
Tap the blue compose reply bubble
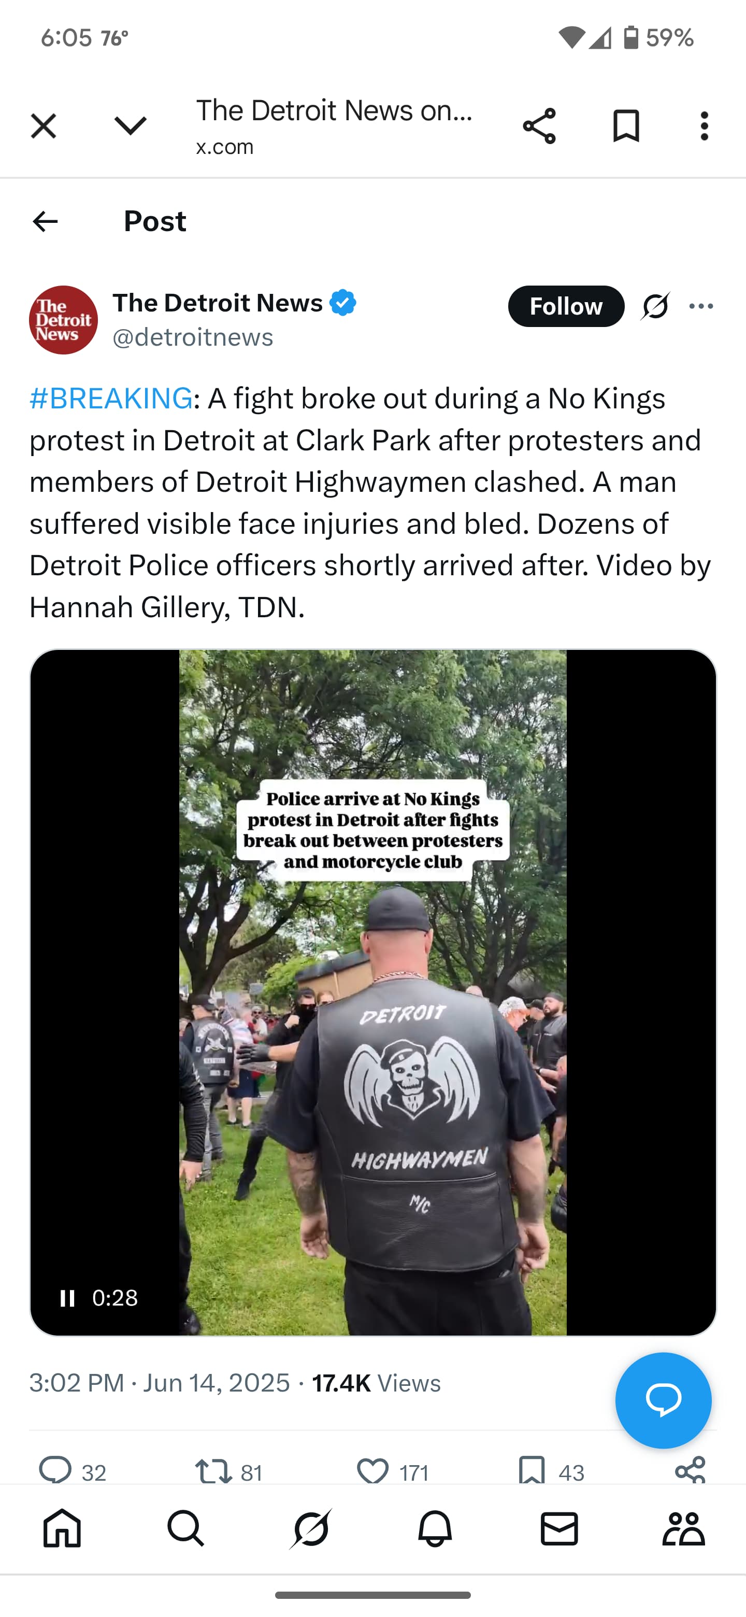pos(663,1400)
